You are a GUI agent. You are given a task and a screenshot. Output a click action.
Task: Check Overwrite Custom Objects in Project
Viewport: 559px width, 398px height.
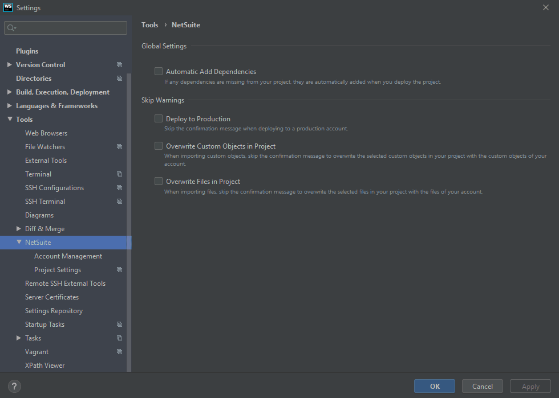pyautogui.click(x=159, y=146)
